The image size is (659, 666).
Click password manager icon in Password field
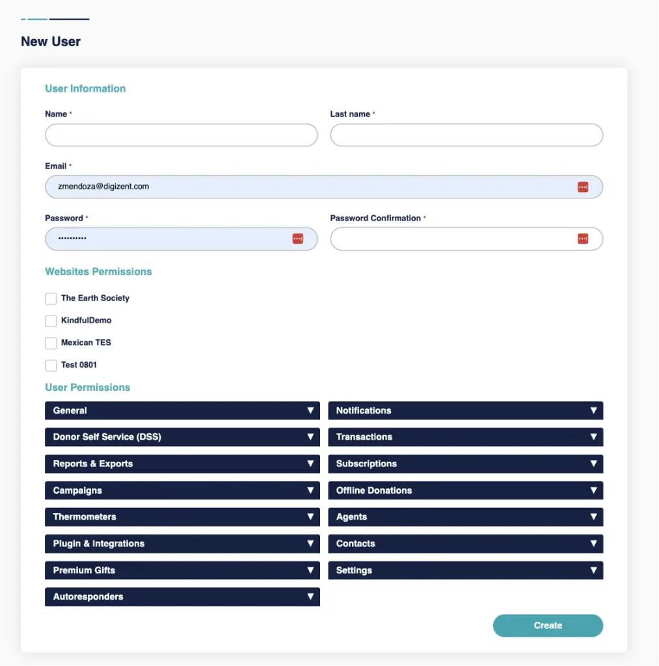pos(297,239)
